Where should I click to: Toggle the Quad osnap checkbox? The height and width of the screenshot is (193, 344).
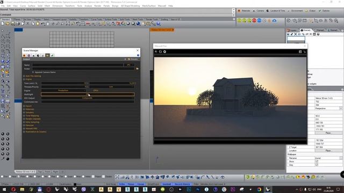click(x=66, y=176)
